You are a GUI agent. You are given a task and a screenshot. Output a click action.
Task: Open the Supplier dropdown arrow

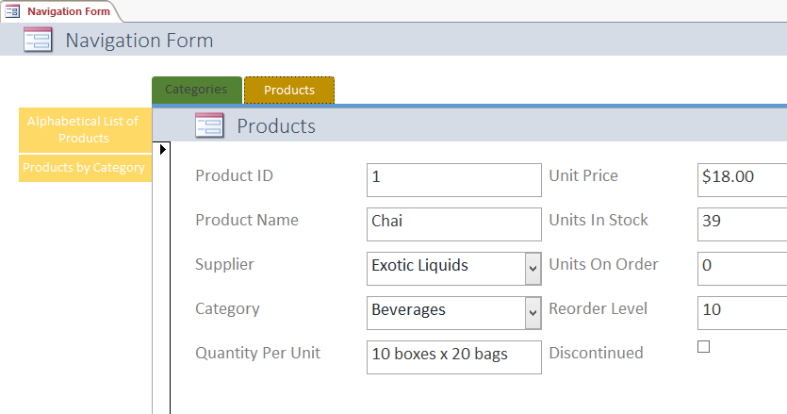click(533, 268)
